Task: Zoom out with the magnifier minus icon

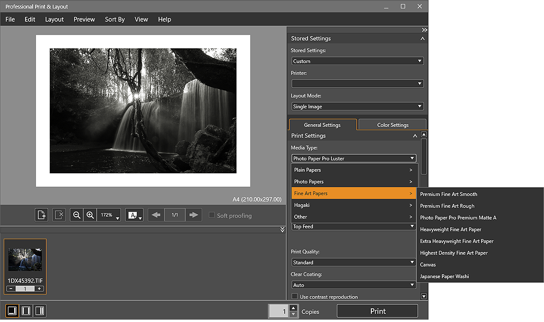Action: pyautogui.click(x=77, y=215)
